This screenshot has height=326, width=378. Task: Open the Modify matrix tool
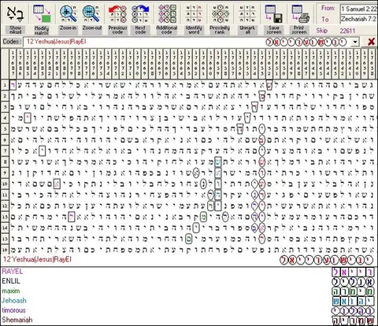click(42, 14)
